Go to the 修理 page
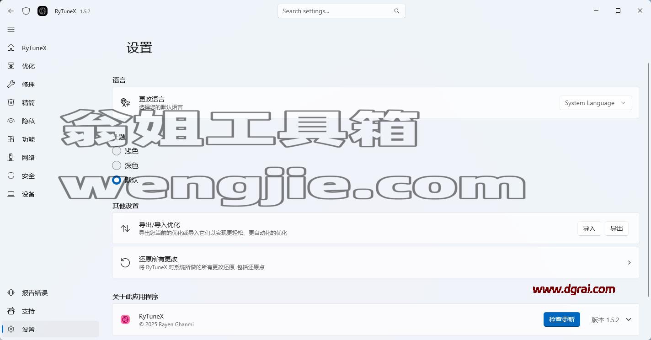Image resolution: width=651 pixels, height=340 pixels. (x=50, y=84)
